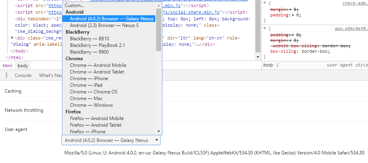Image resolution: width=368 pixels, height=163 pixels.
Task: Switch to the What's New drawer tab
Action: point(51,75)
